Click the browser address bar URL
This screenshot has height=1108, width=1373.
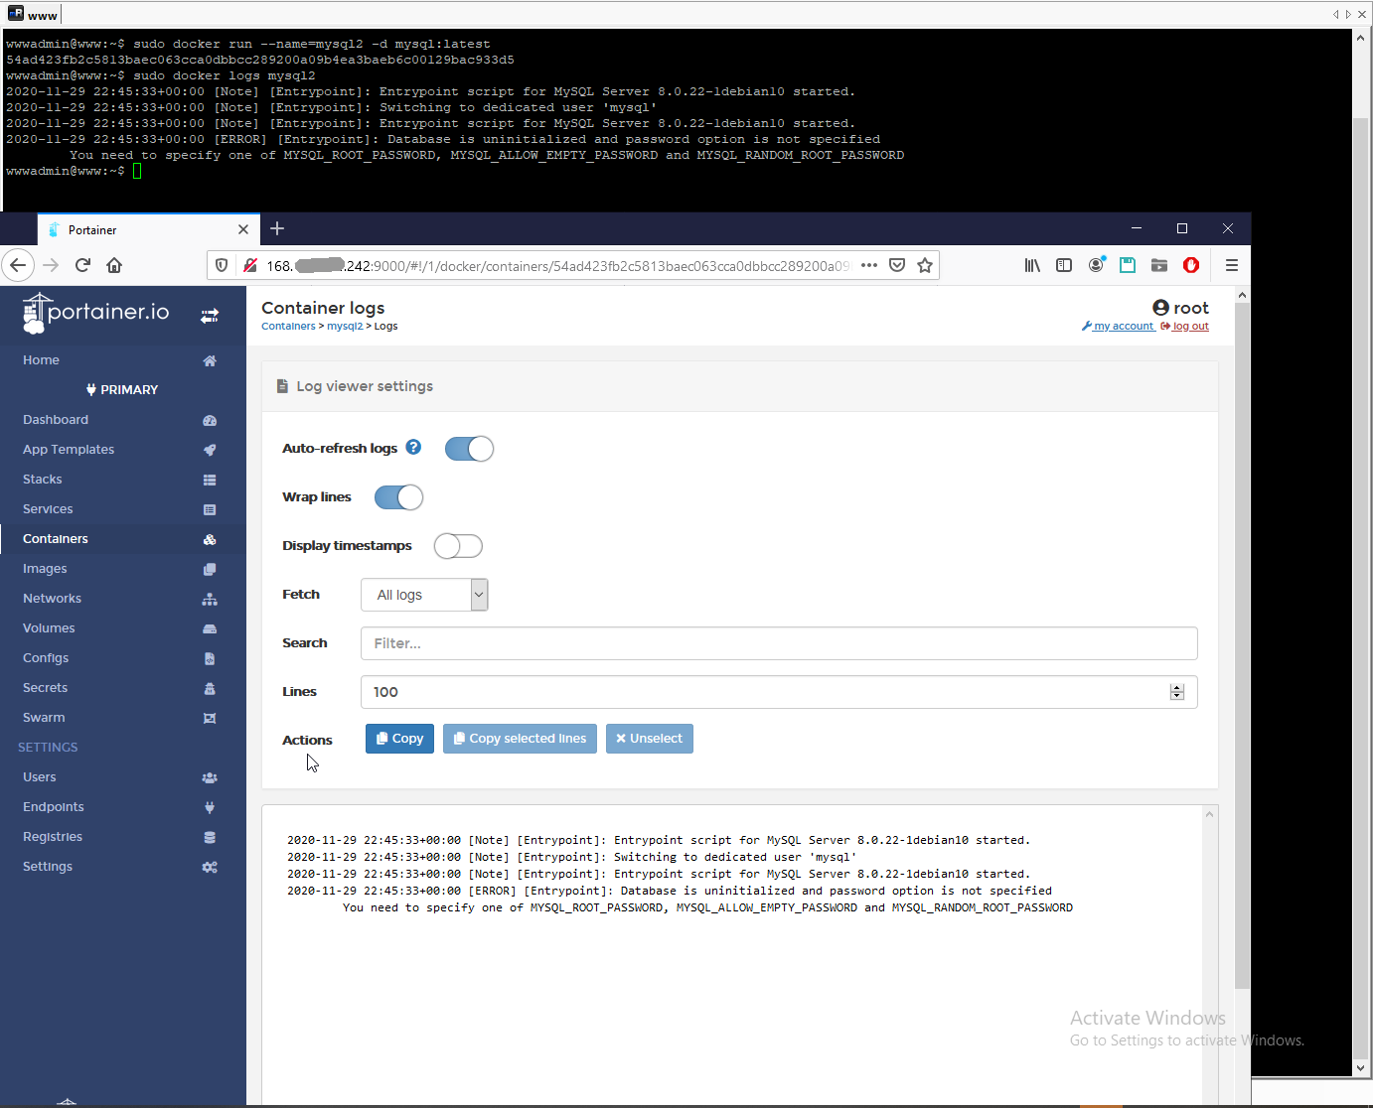coord(558,265)
